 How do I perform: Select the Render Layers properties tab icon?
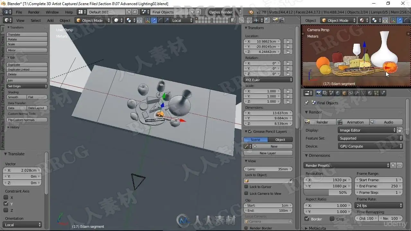click(x=325, y=93)
